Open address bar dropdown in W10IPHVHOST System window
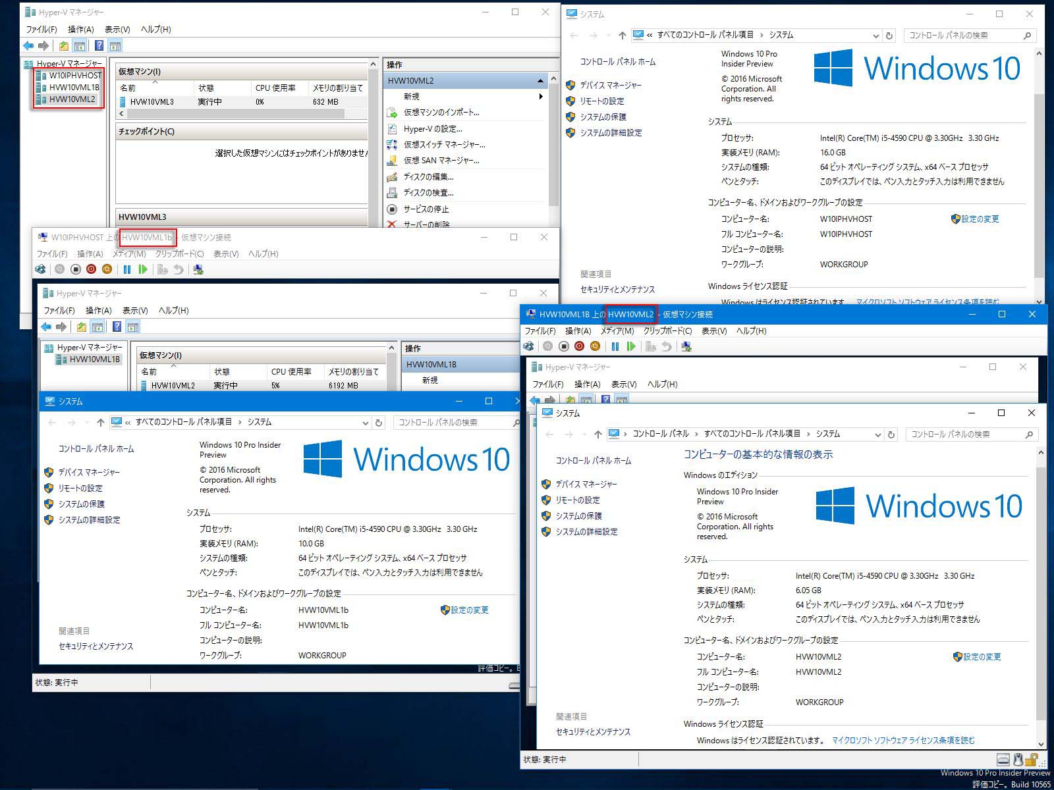This screenshot has width=1054, height=790. 875,36
